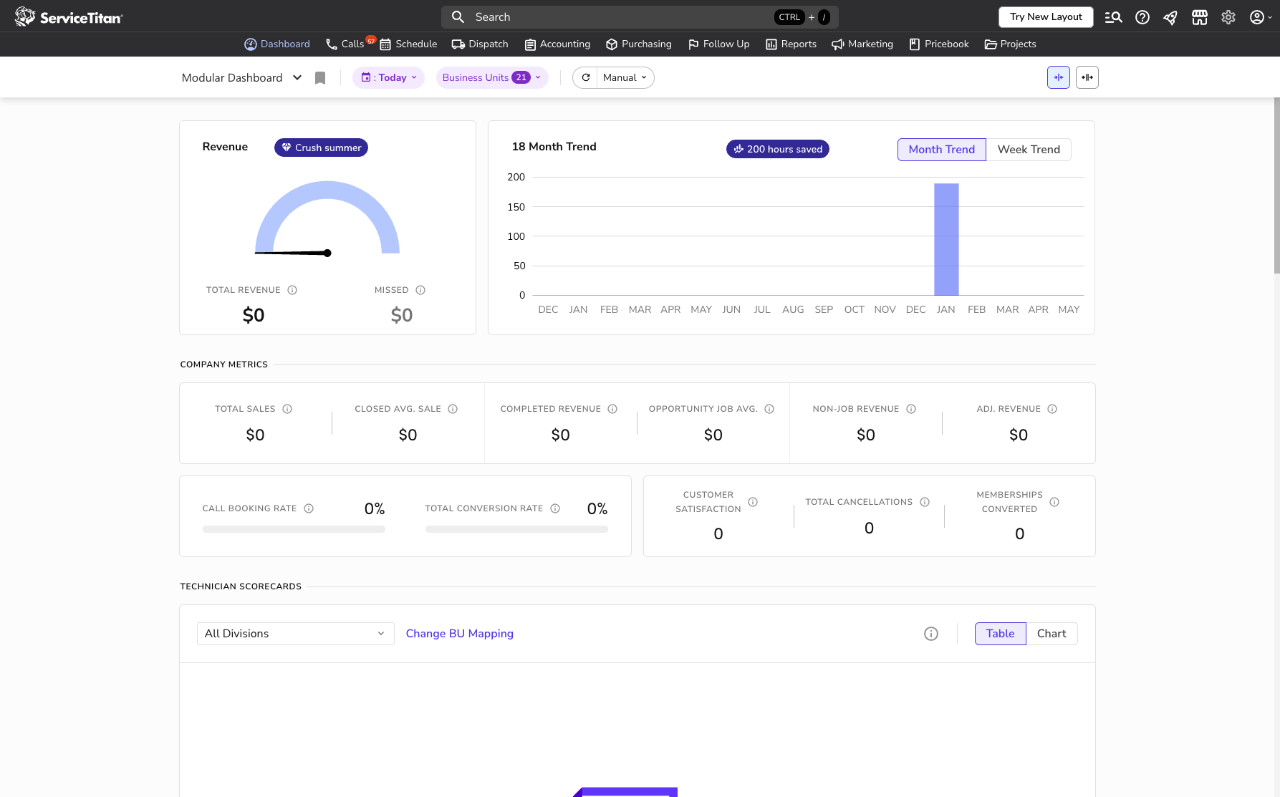Click the refresh icon beside Manual
Viewport: 1280px width, 797px height.
(586, 77)
